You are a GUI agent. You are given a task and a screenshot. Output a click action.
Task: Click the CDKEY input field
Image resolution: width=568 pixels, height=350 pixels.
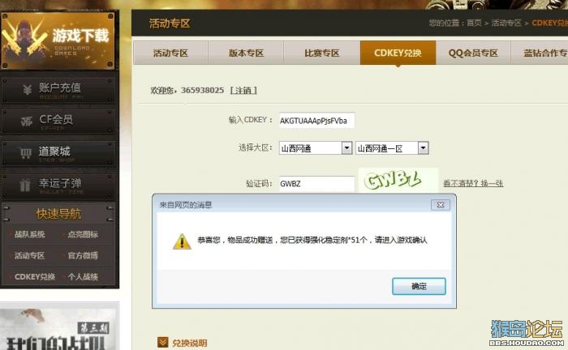316,121
